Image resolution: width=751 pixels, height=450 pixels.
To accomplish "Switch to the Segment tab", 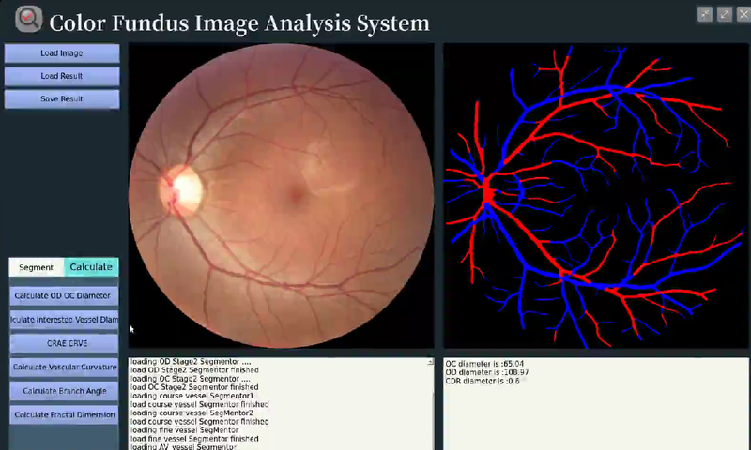I will click(x=37, y=267).
